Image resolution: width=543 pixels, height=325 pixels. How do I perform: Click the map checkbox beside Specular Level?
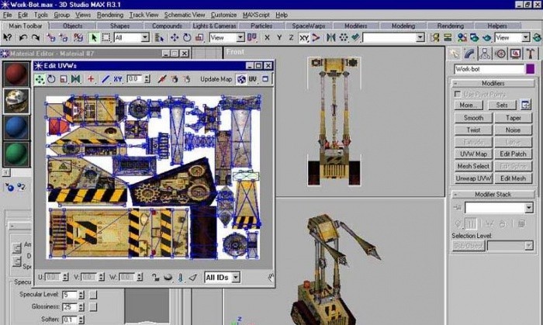pyautogui.click(x=93, y=296)
